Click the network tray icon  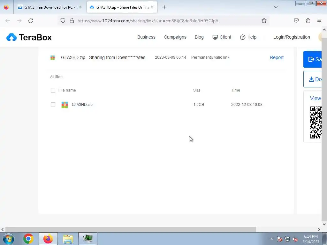point(287,239)
